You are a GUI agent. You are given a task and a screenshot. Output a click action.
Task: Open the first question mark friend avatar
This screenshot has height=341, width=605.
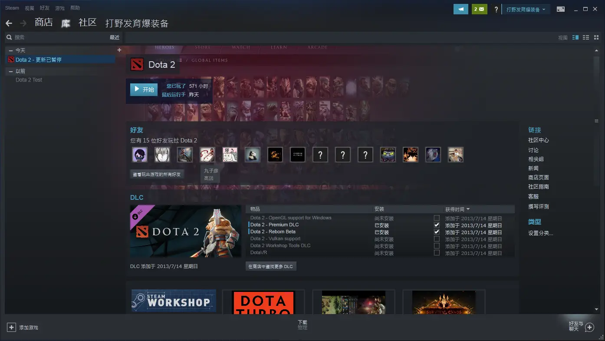(320, 155)
